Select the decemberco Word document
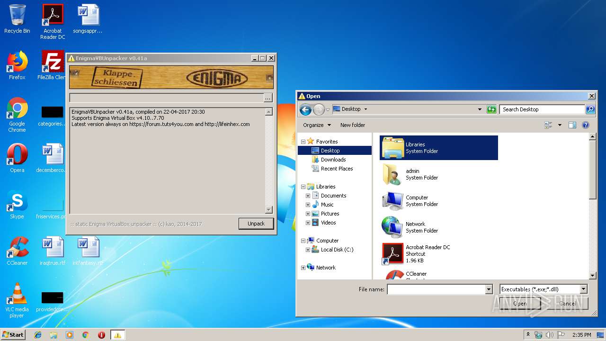 (x=52, y=158)
